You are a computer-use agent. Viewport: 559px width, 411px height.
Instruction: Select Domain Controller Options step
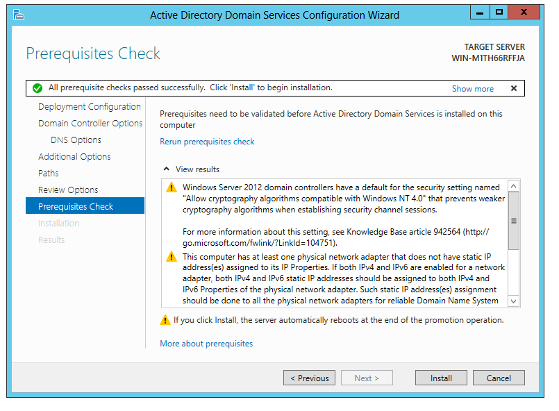[90, 124]
